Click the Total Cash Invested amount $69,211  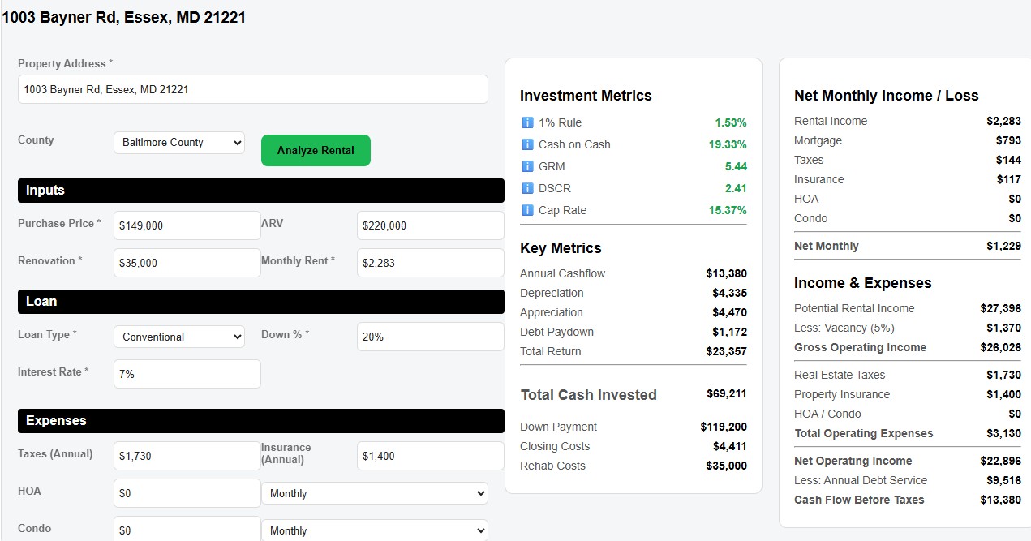[x=727, y=393]
